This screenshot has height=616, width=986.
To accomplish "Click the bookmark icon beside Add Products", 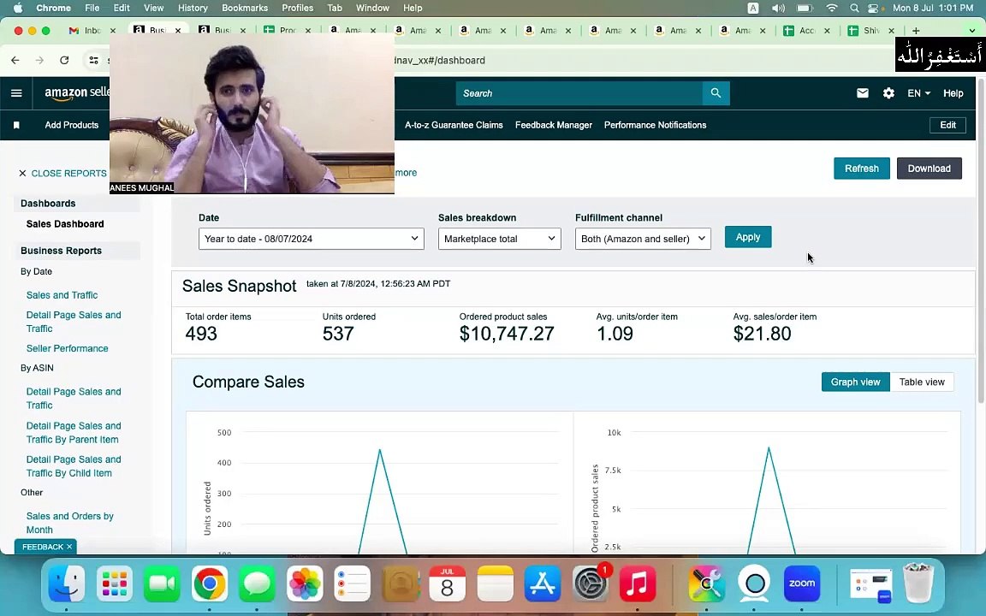I will (x=16, y=125).
